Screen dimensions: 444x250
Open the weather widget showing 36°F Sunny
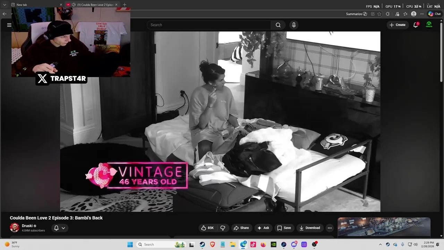tap(12, 244)
